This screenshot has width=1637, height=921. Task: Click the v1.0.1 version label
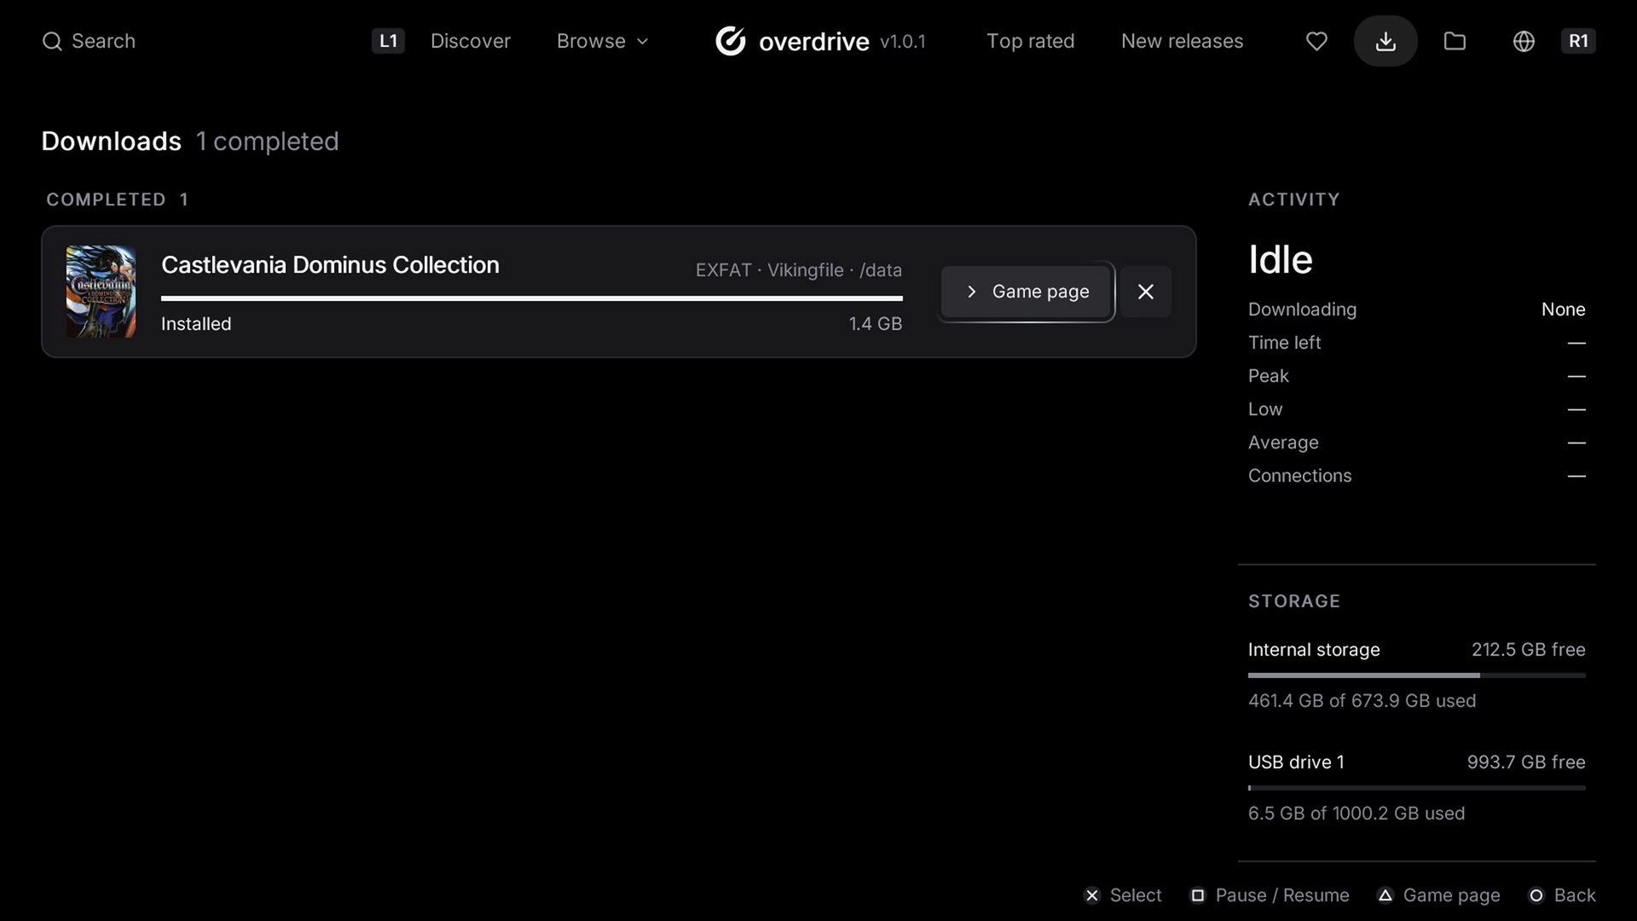(x=903, y=42)
